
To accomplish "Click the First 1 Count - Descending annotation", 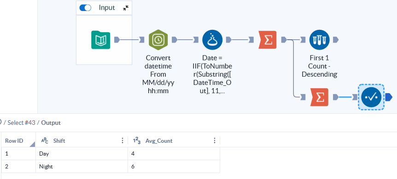I will [320, 66].
